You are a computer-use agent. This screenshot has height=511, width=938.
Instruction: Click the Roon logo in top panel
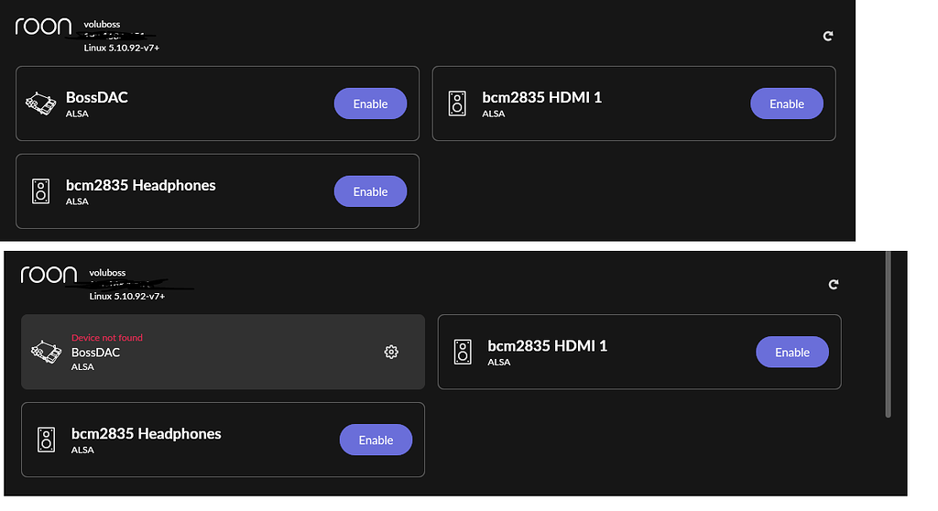(x=43, y=27)
